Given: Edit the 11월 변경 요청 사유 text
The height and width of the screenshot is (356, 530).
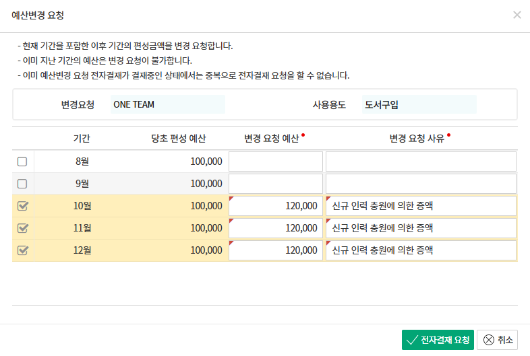Looking at the screenshot, I should 421,228.
